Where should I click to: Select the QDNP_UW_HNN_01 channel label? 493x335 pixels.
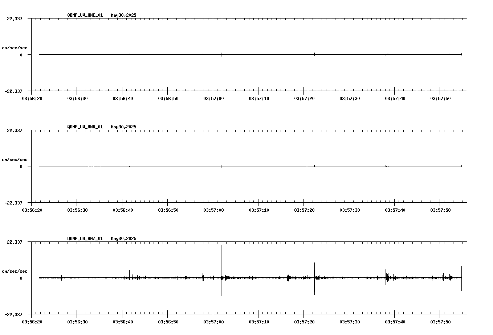click(84, 127)
